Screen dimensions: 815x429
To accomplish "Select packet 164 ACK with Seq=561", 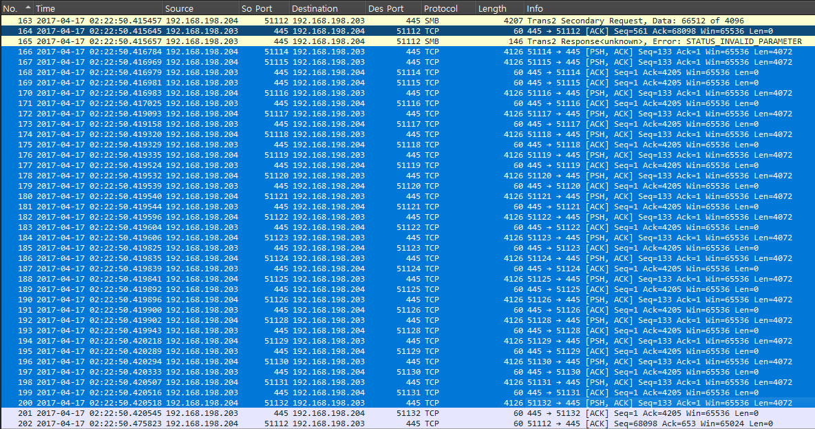I will click(406, 31).
